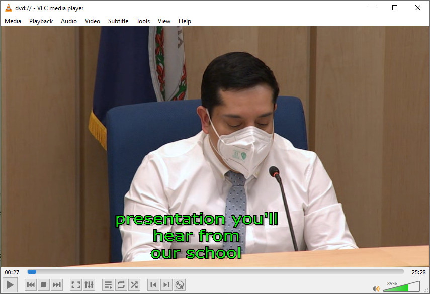Click elapsed time 00:27 label
This screenshot has width=430, height=294.
(12, 272)
